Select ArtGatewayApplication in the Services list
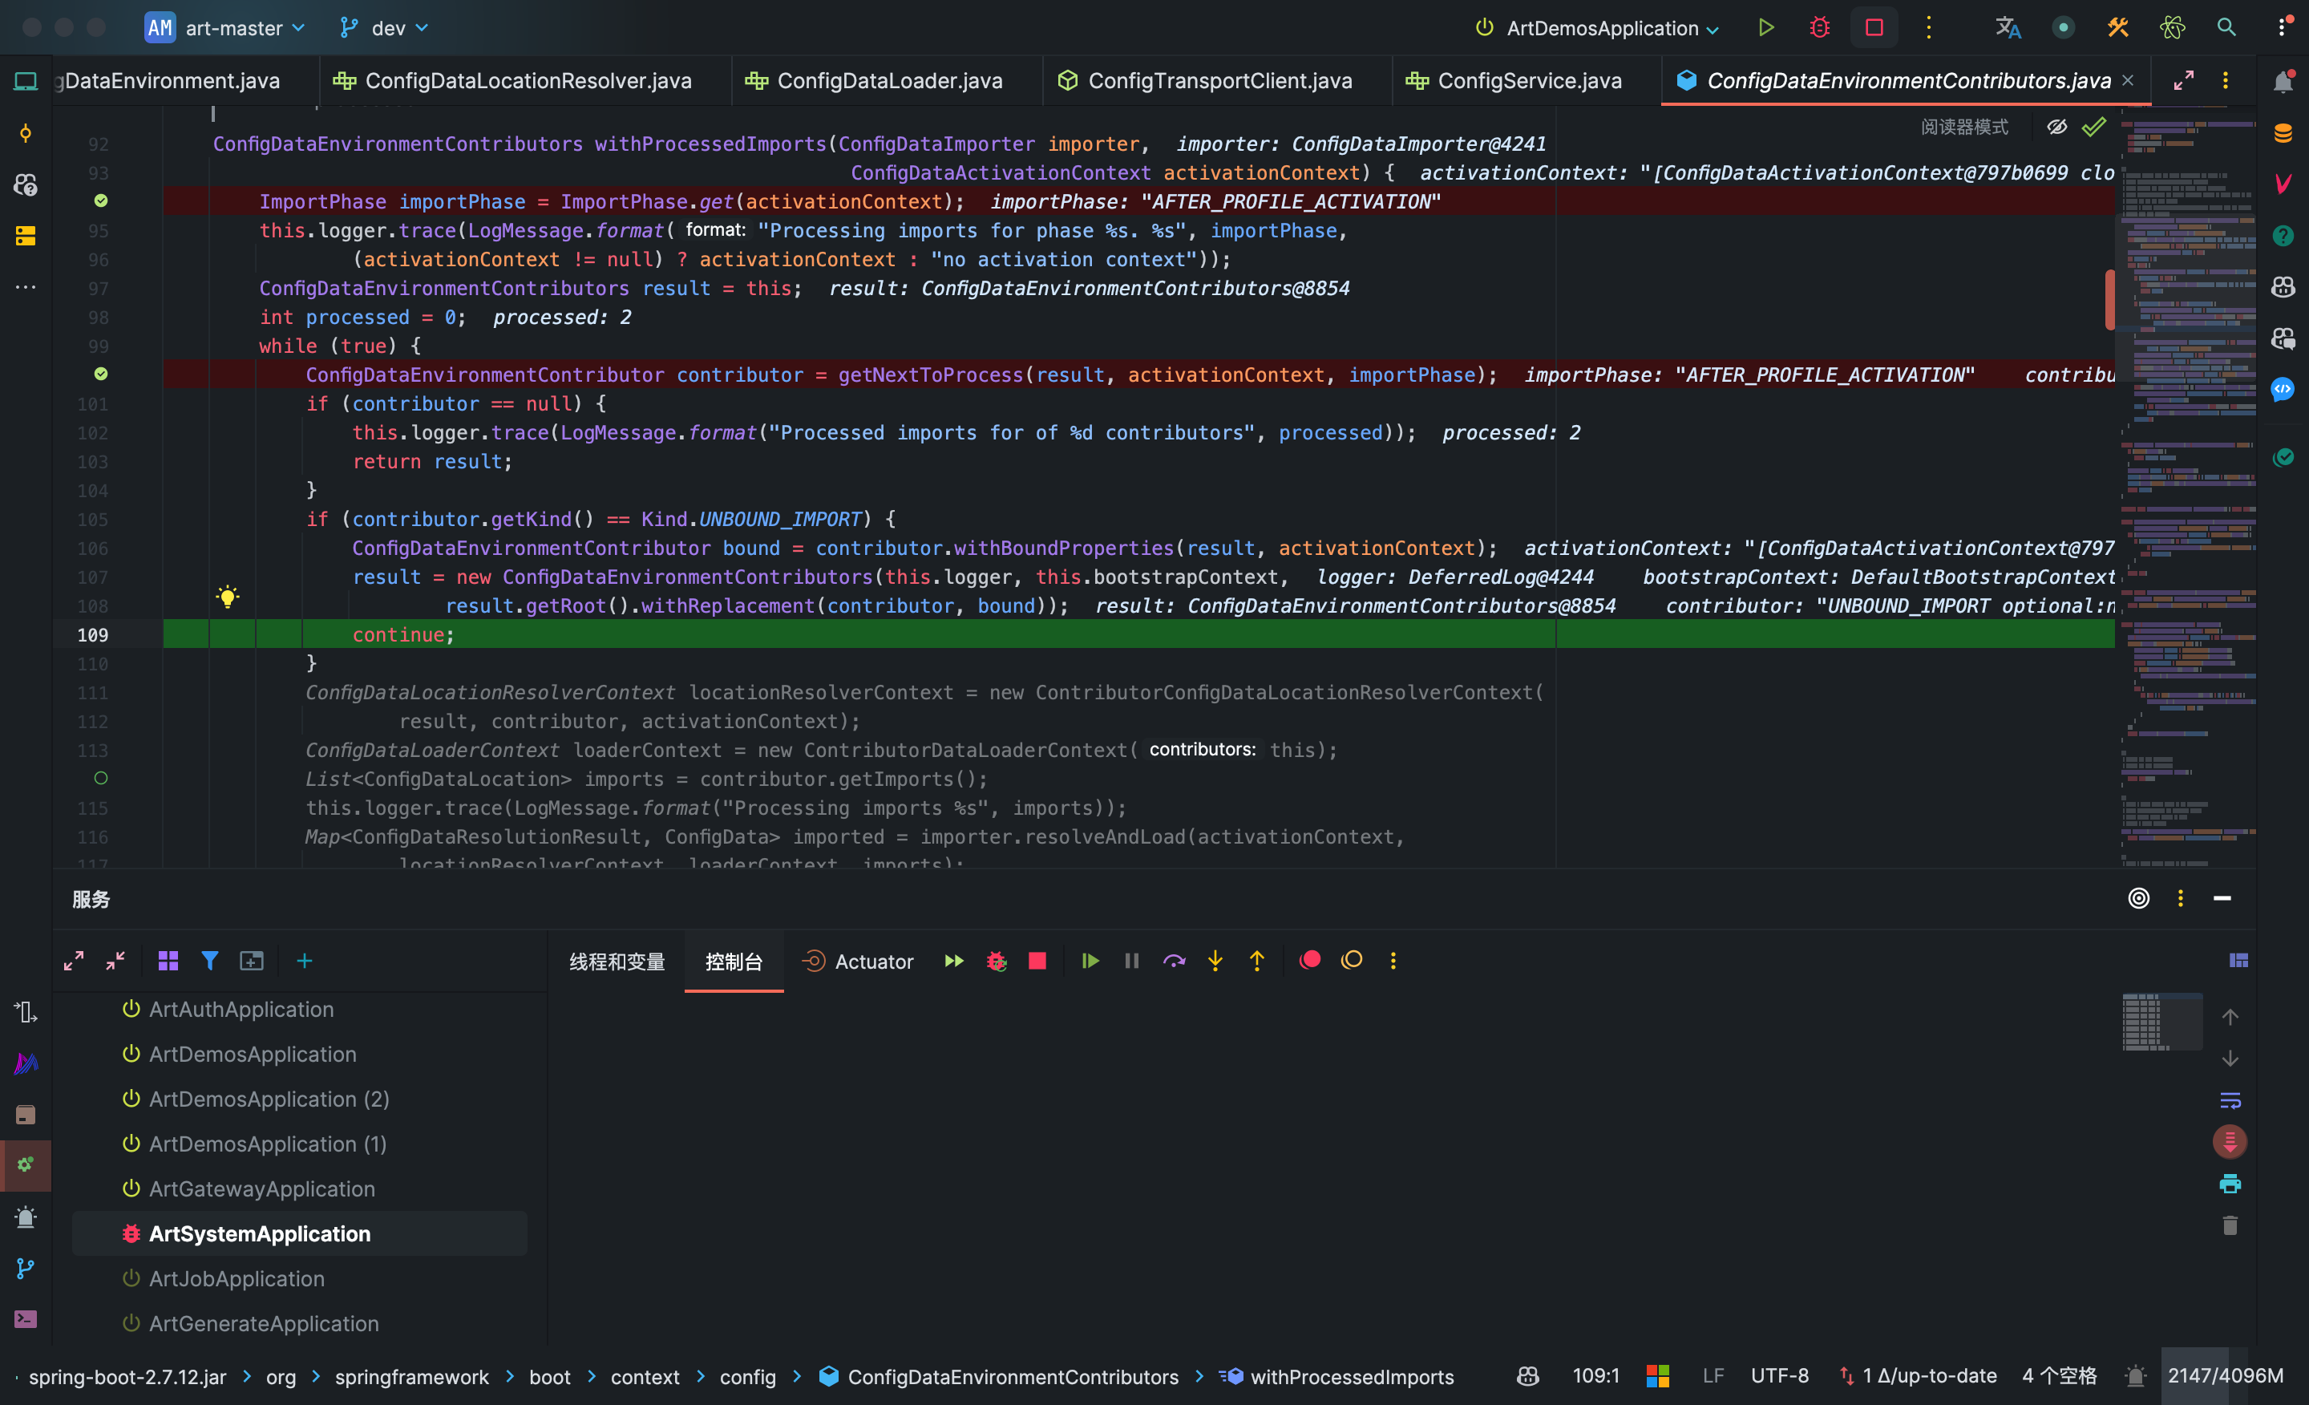This screenshot has height=1405, width=2309. click(x=261, y=1188)
